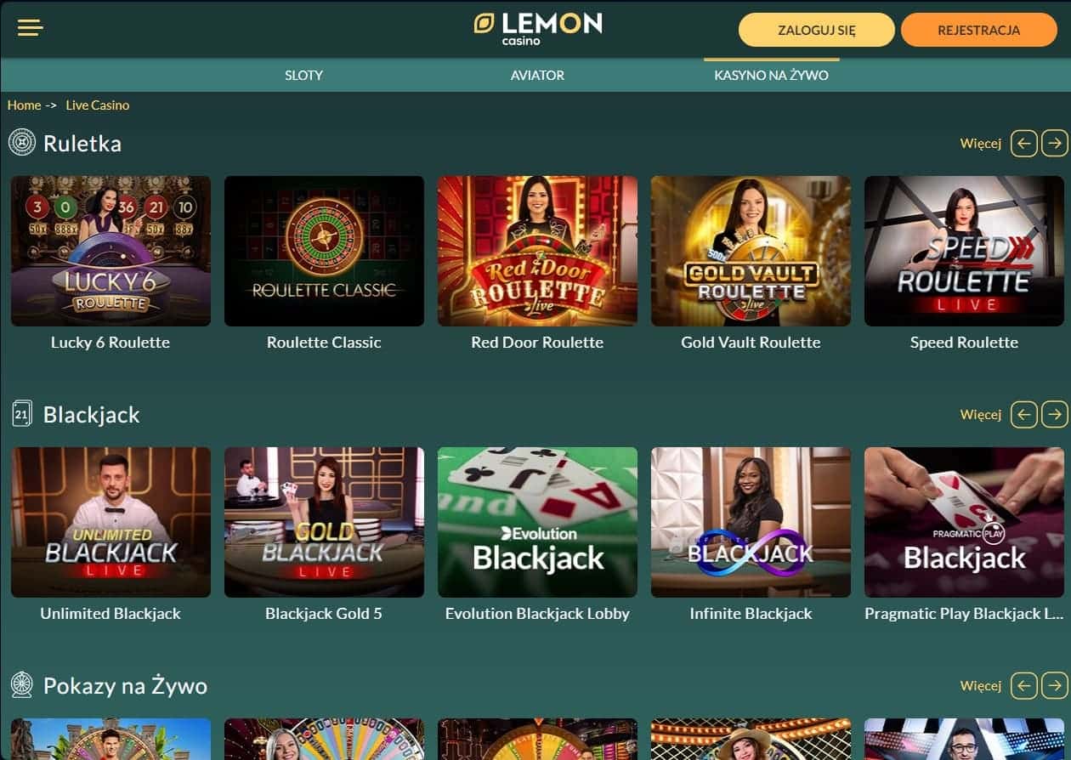Click the Ruletka roulette wheel icon
The height and width of the screenshot is (760, 1071).
[22, 142]
